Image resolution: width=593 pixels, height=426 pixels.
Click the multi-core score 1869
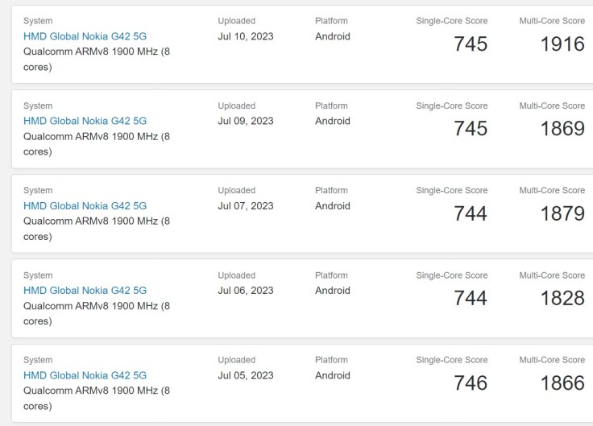tap(562, 128)
